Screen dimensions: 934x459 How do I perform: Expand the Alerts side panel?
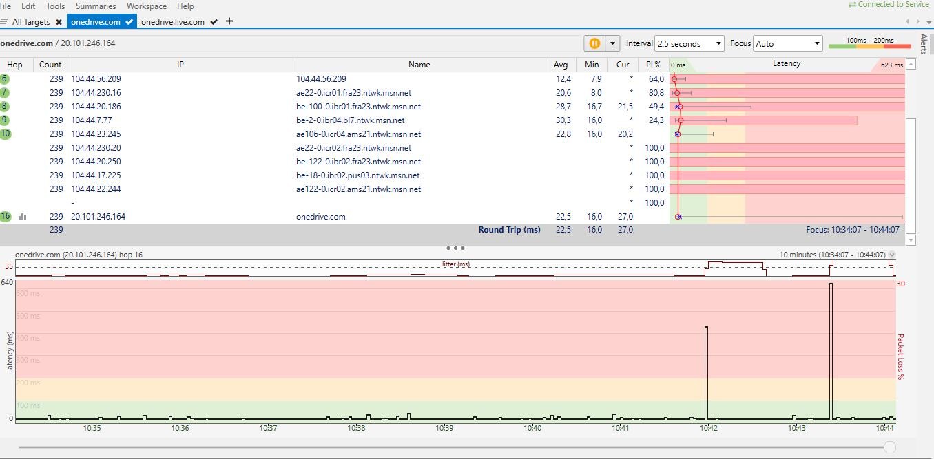click(924, 44)
